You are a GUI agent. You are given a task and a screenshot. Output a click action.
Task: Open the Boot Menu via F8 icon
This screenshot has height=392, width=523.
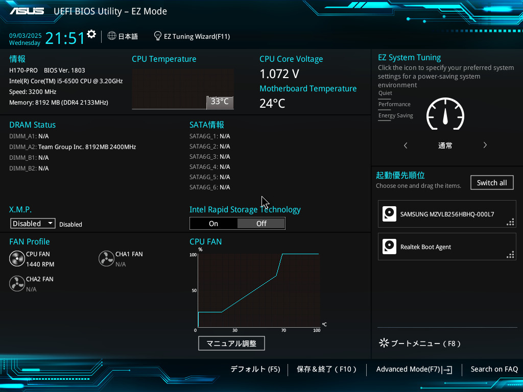(x=384, y=343)
